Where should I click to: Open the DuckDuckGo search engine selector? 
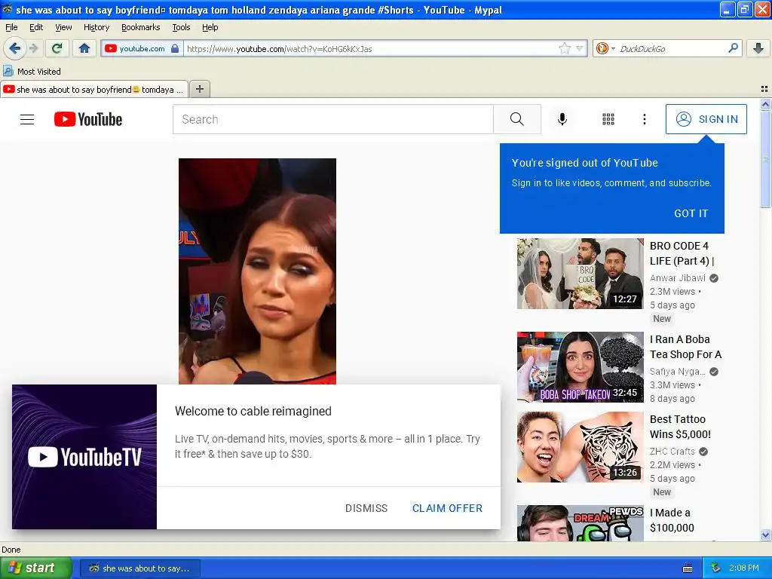click(x=605, y=48)
